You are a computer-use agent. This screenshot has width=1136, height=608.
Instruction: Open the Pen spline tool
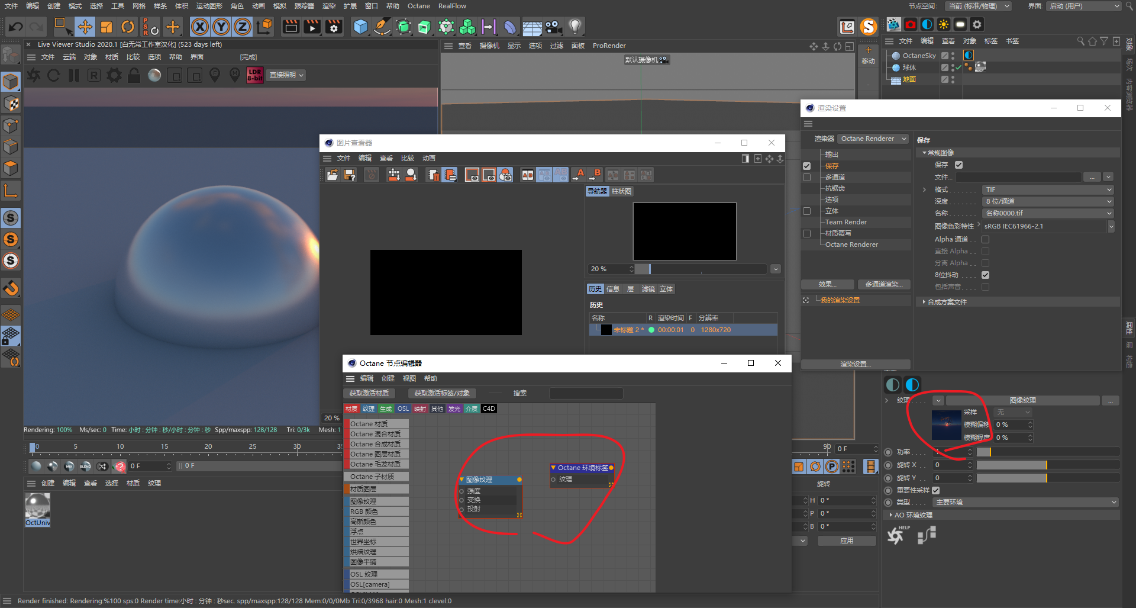click(382, 27)
